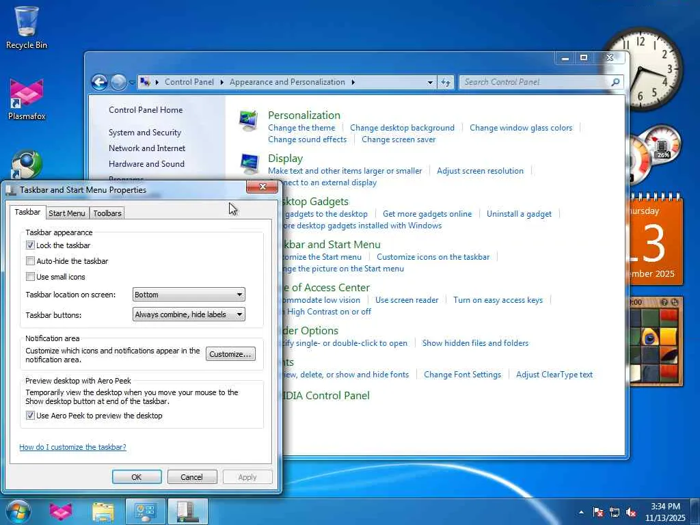Launch Plasmafox from the desktop shortcut
The height and width of the screenshot is (525, 700).
(27, 99)
